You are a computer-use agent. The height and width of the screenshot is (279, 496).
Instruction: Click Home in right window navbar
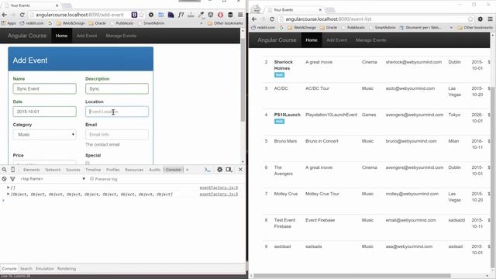point(312,40)
